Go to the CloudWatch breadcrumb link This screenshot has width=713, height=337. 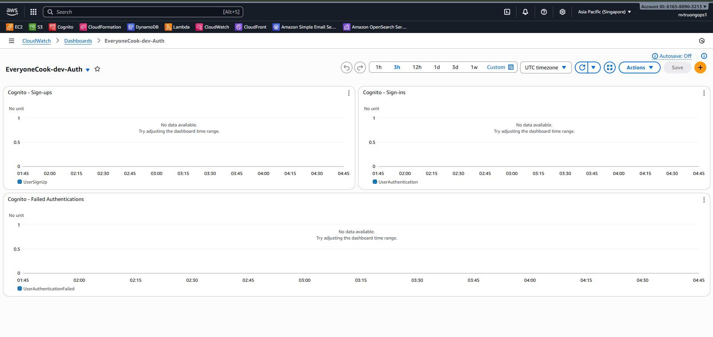[x=36, y=41]
